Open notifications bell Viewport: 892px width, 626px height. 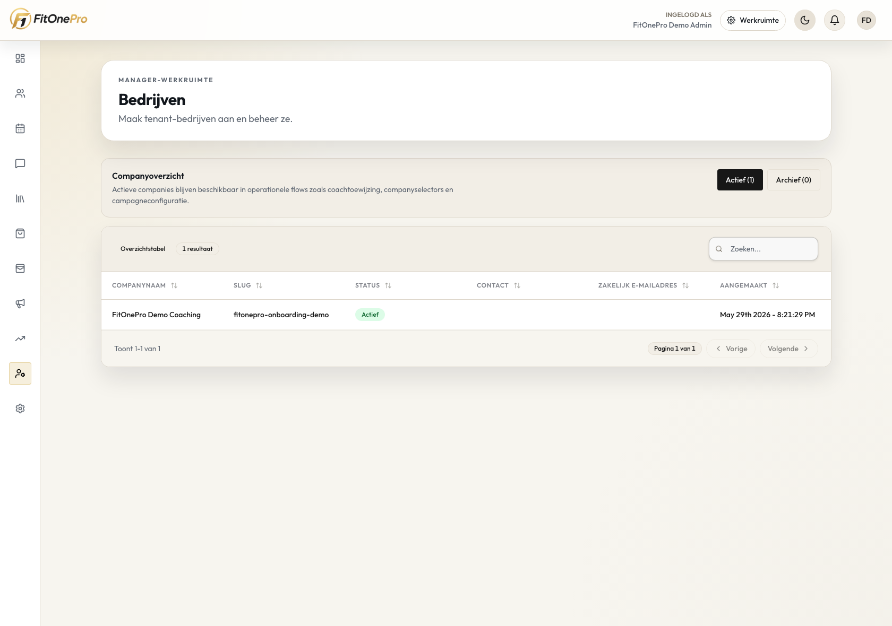[x=835, y=20]
